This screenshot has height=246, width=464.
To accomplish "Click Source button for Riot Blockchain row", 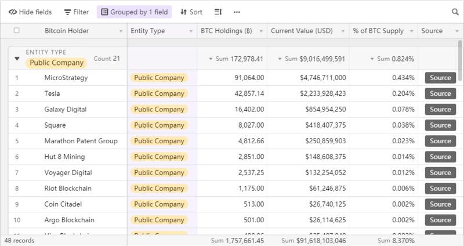I will coord(440,189).
